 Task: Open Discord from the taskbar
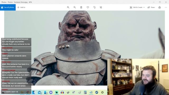[51, 92]
